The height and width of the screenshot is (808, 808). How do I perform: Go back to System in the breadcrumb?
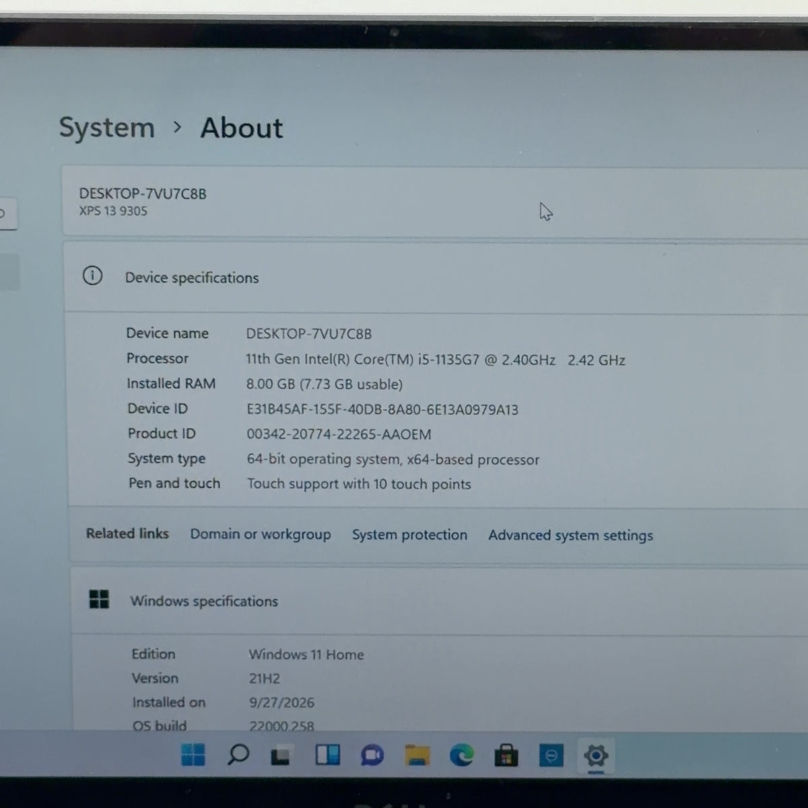107,127
